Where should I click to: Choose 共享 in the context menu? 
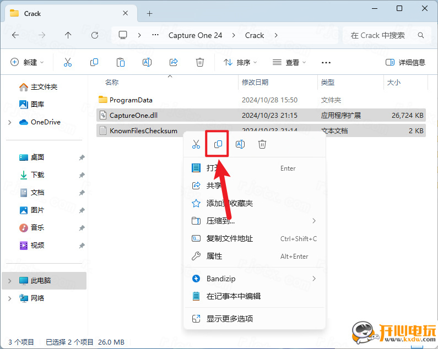click(255, 186)
